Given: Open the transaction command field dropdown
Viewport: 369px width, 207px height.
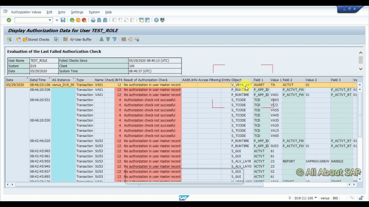Looking at the screenshot, I should [50, 20].
